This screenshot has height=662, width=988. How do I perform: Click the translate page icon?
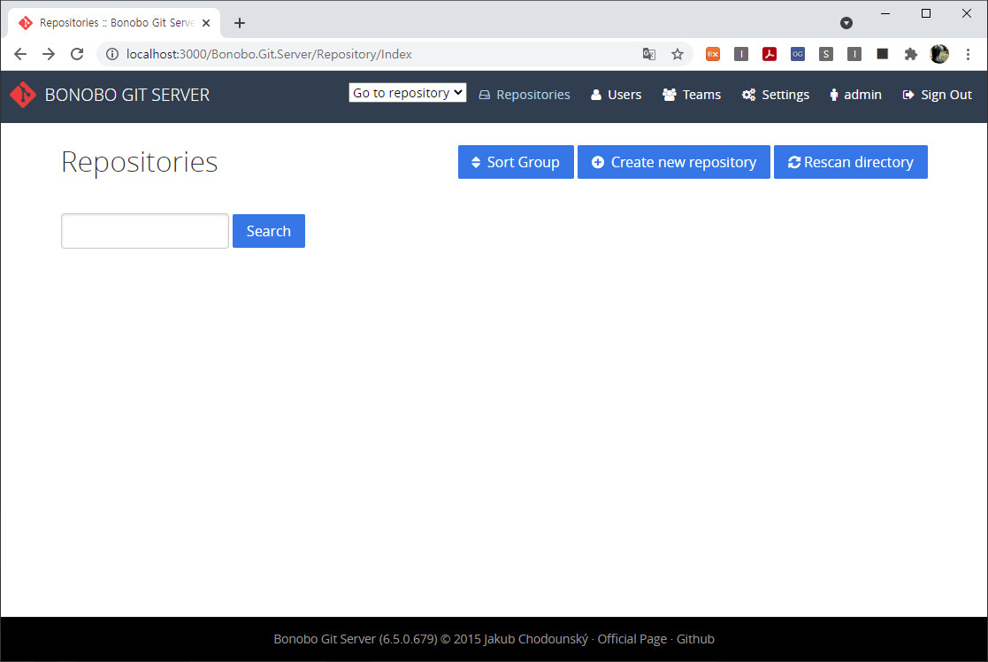point(649,54)
